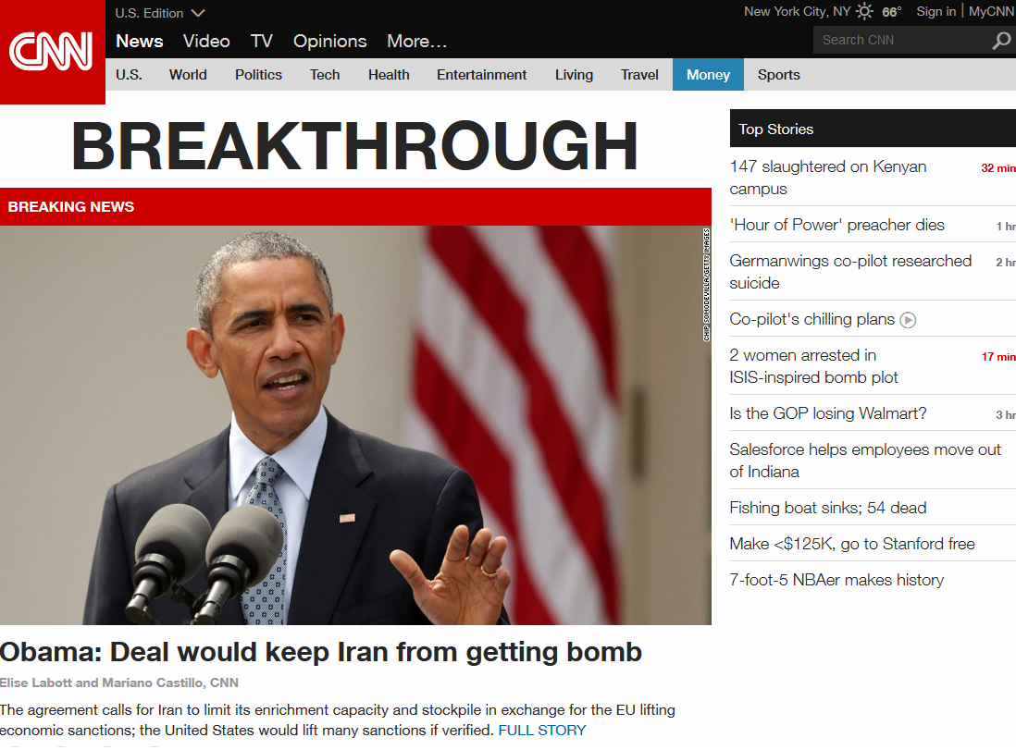1016x750 pixels.
Task: Select the Politics tab
Action: point(258,75)
